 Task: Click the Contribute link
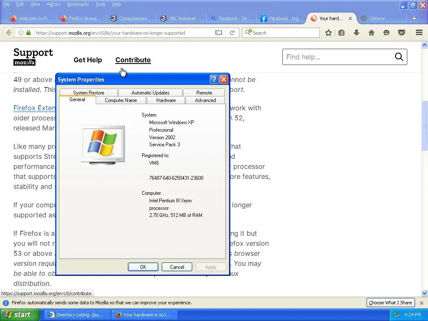[133, 60]
